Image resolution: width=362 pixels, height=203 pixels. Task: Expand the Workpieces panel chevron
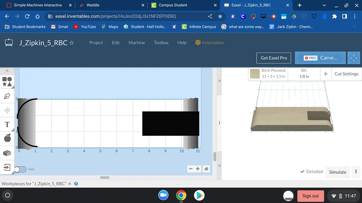(70, 184)
